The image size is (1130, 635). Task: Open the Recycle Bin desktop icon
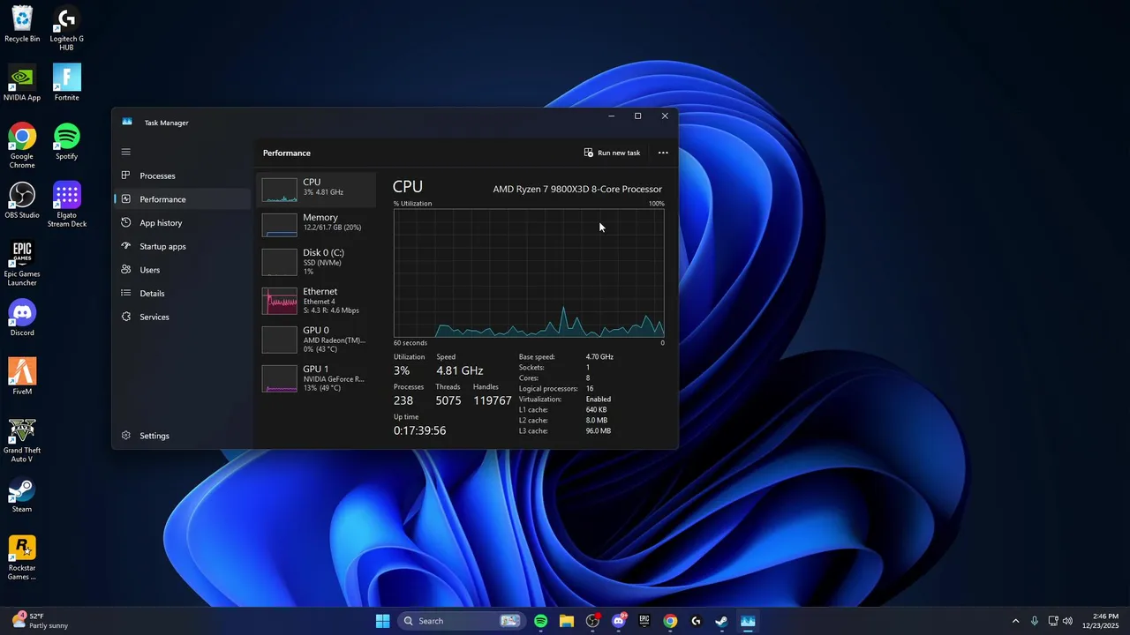[22, 24]
